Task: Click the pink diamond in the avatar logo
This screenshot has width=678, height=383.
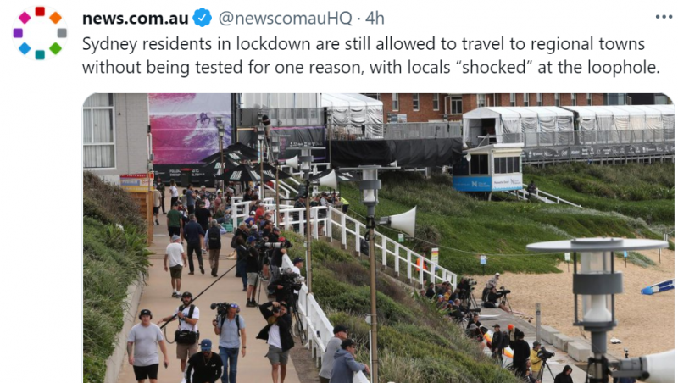Action: point(25,18)
